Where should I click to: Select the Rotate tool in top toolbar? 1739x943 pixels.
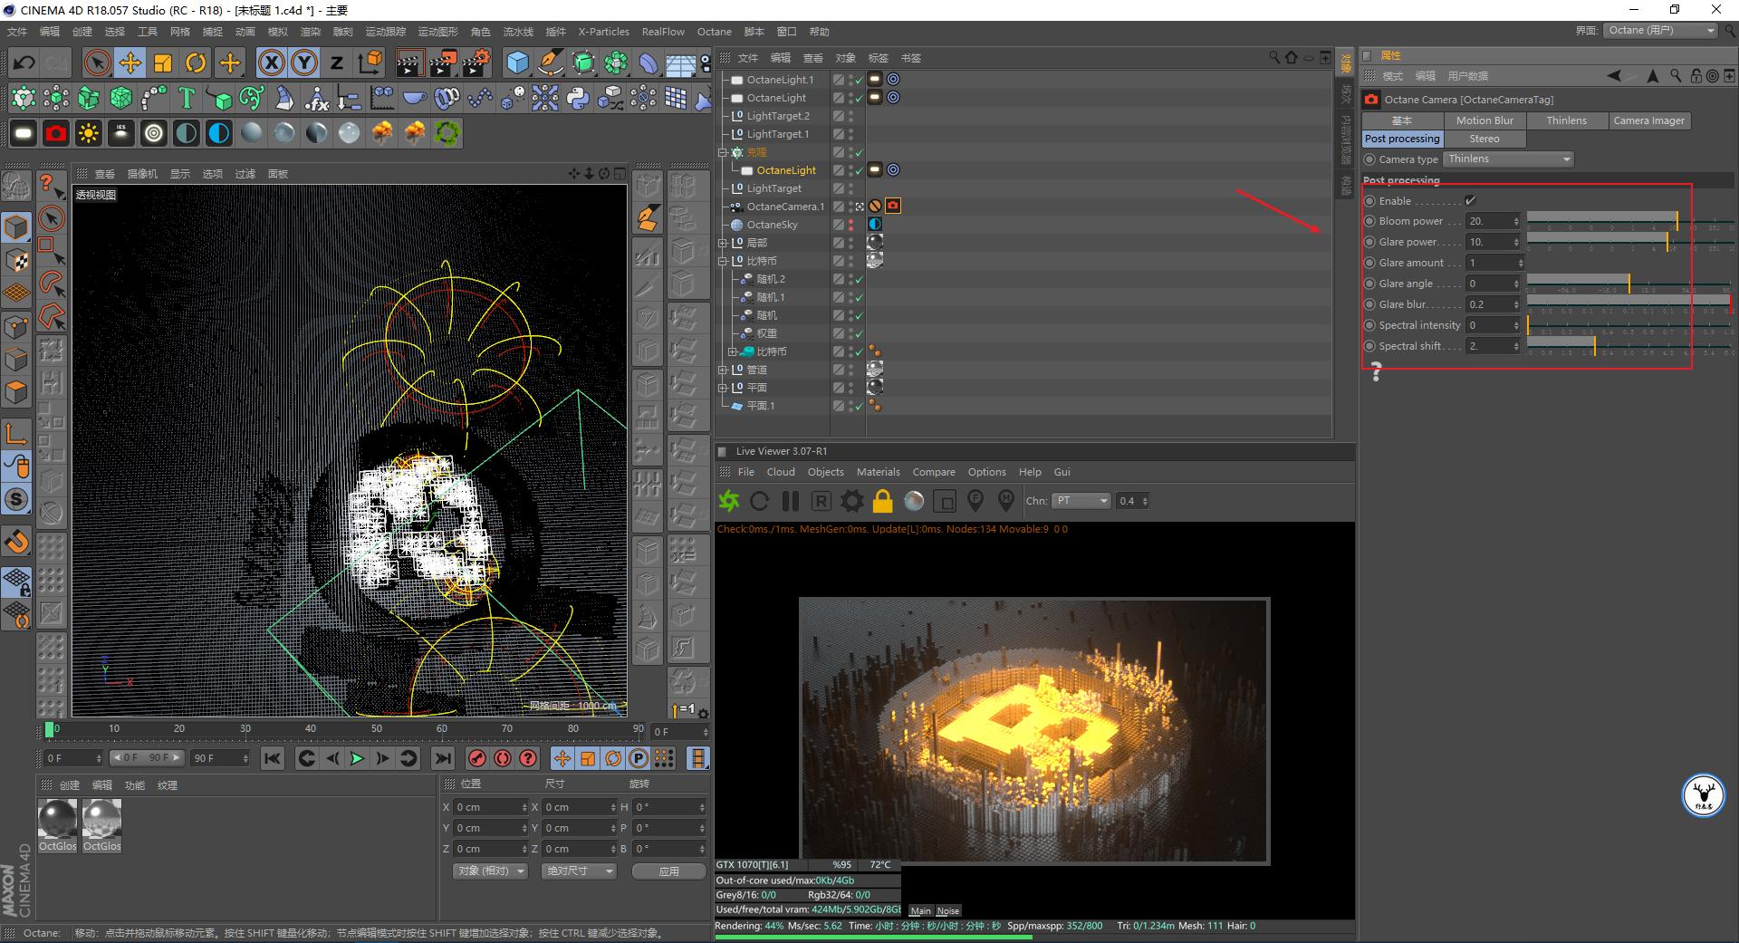point(196,63)
